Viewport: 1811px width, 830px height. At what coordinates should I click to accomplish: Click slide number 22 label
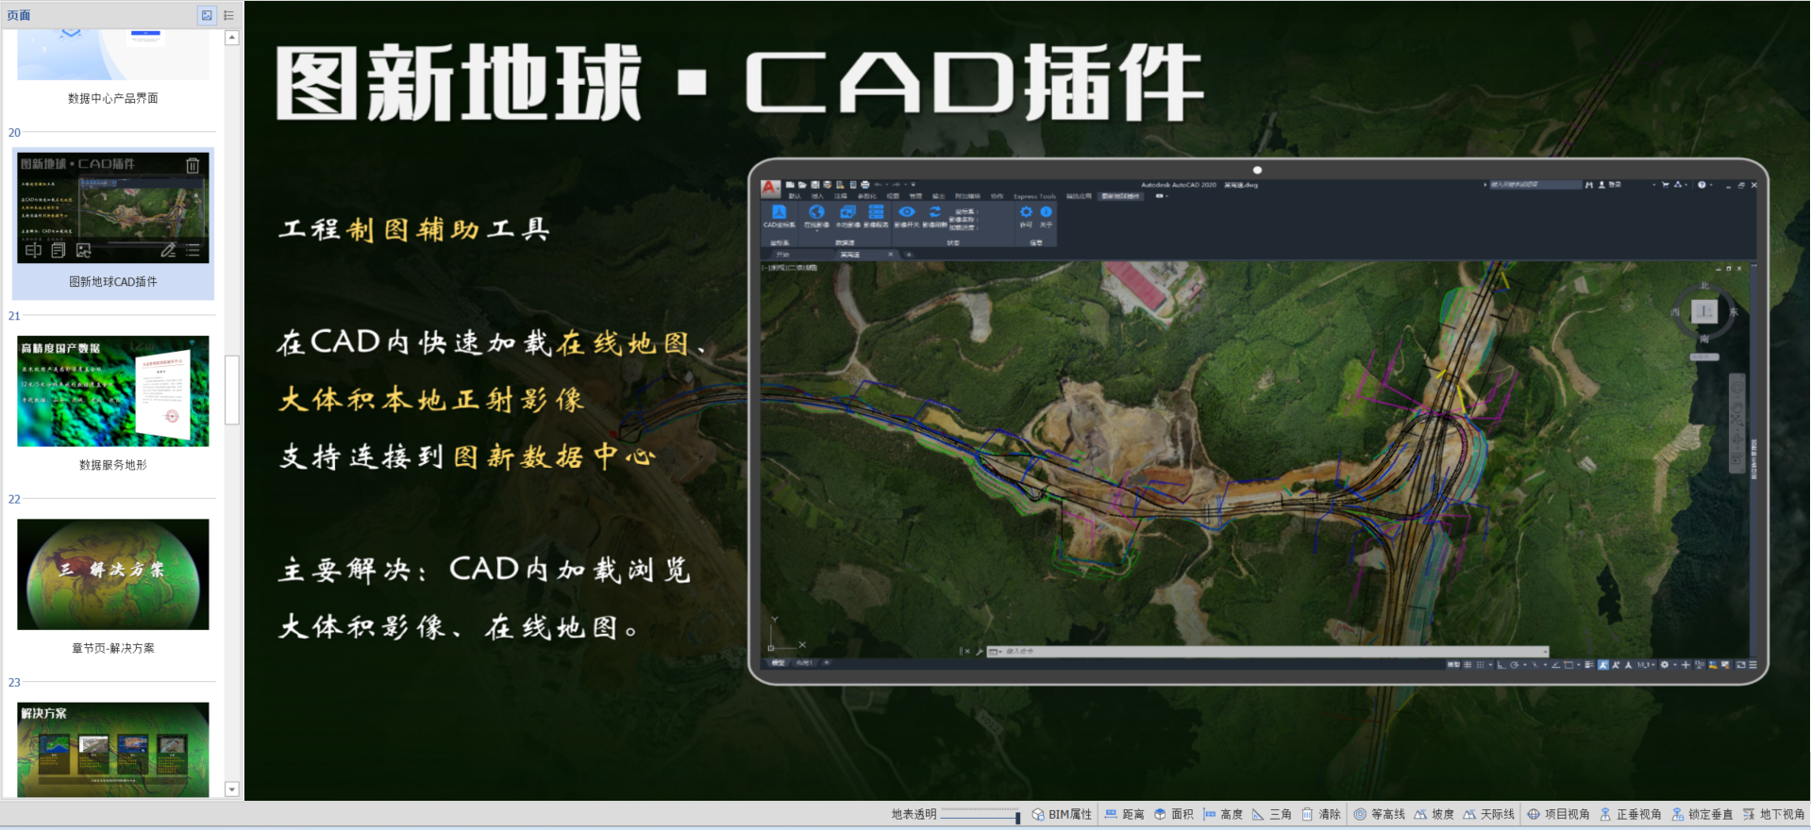14,499
